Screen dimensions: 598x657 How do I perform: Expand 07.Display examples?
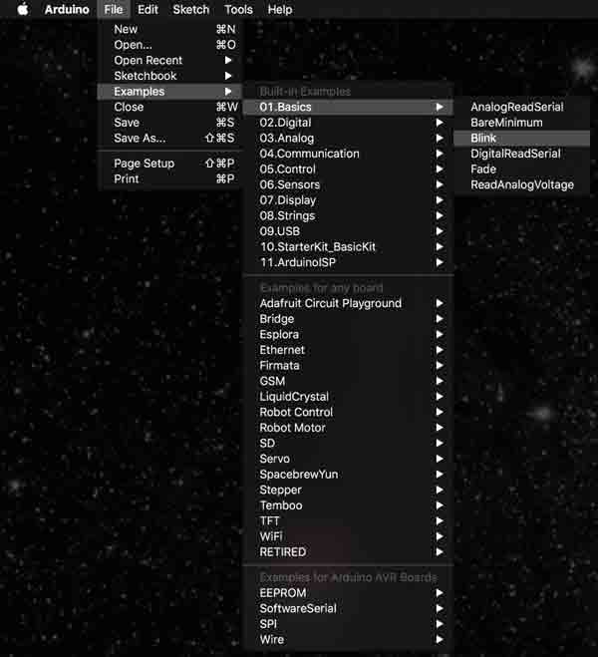[x=349, y=199]
